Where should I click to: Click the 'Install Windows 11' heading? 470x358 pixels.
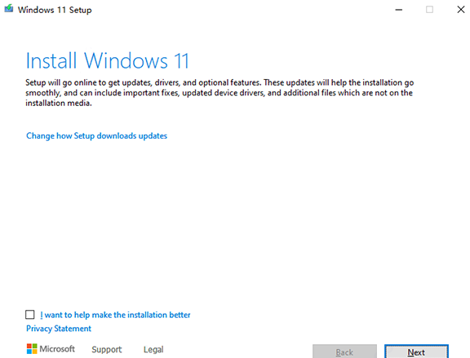[108, 61]
